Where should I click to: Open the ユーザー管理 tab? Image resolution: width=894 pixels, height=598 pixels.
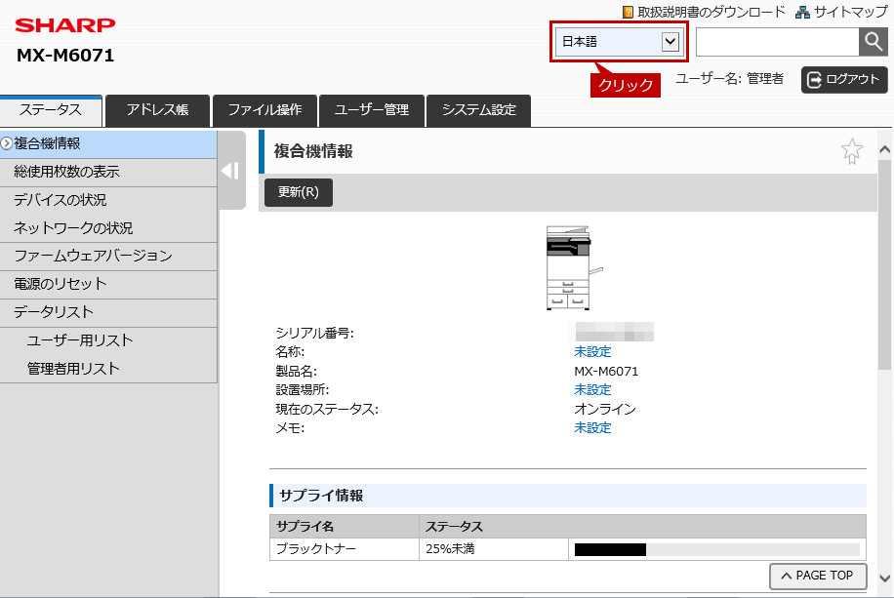[x=372, y=110]
